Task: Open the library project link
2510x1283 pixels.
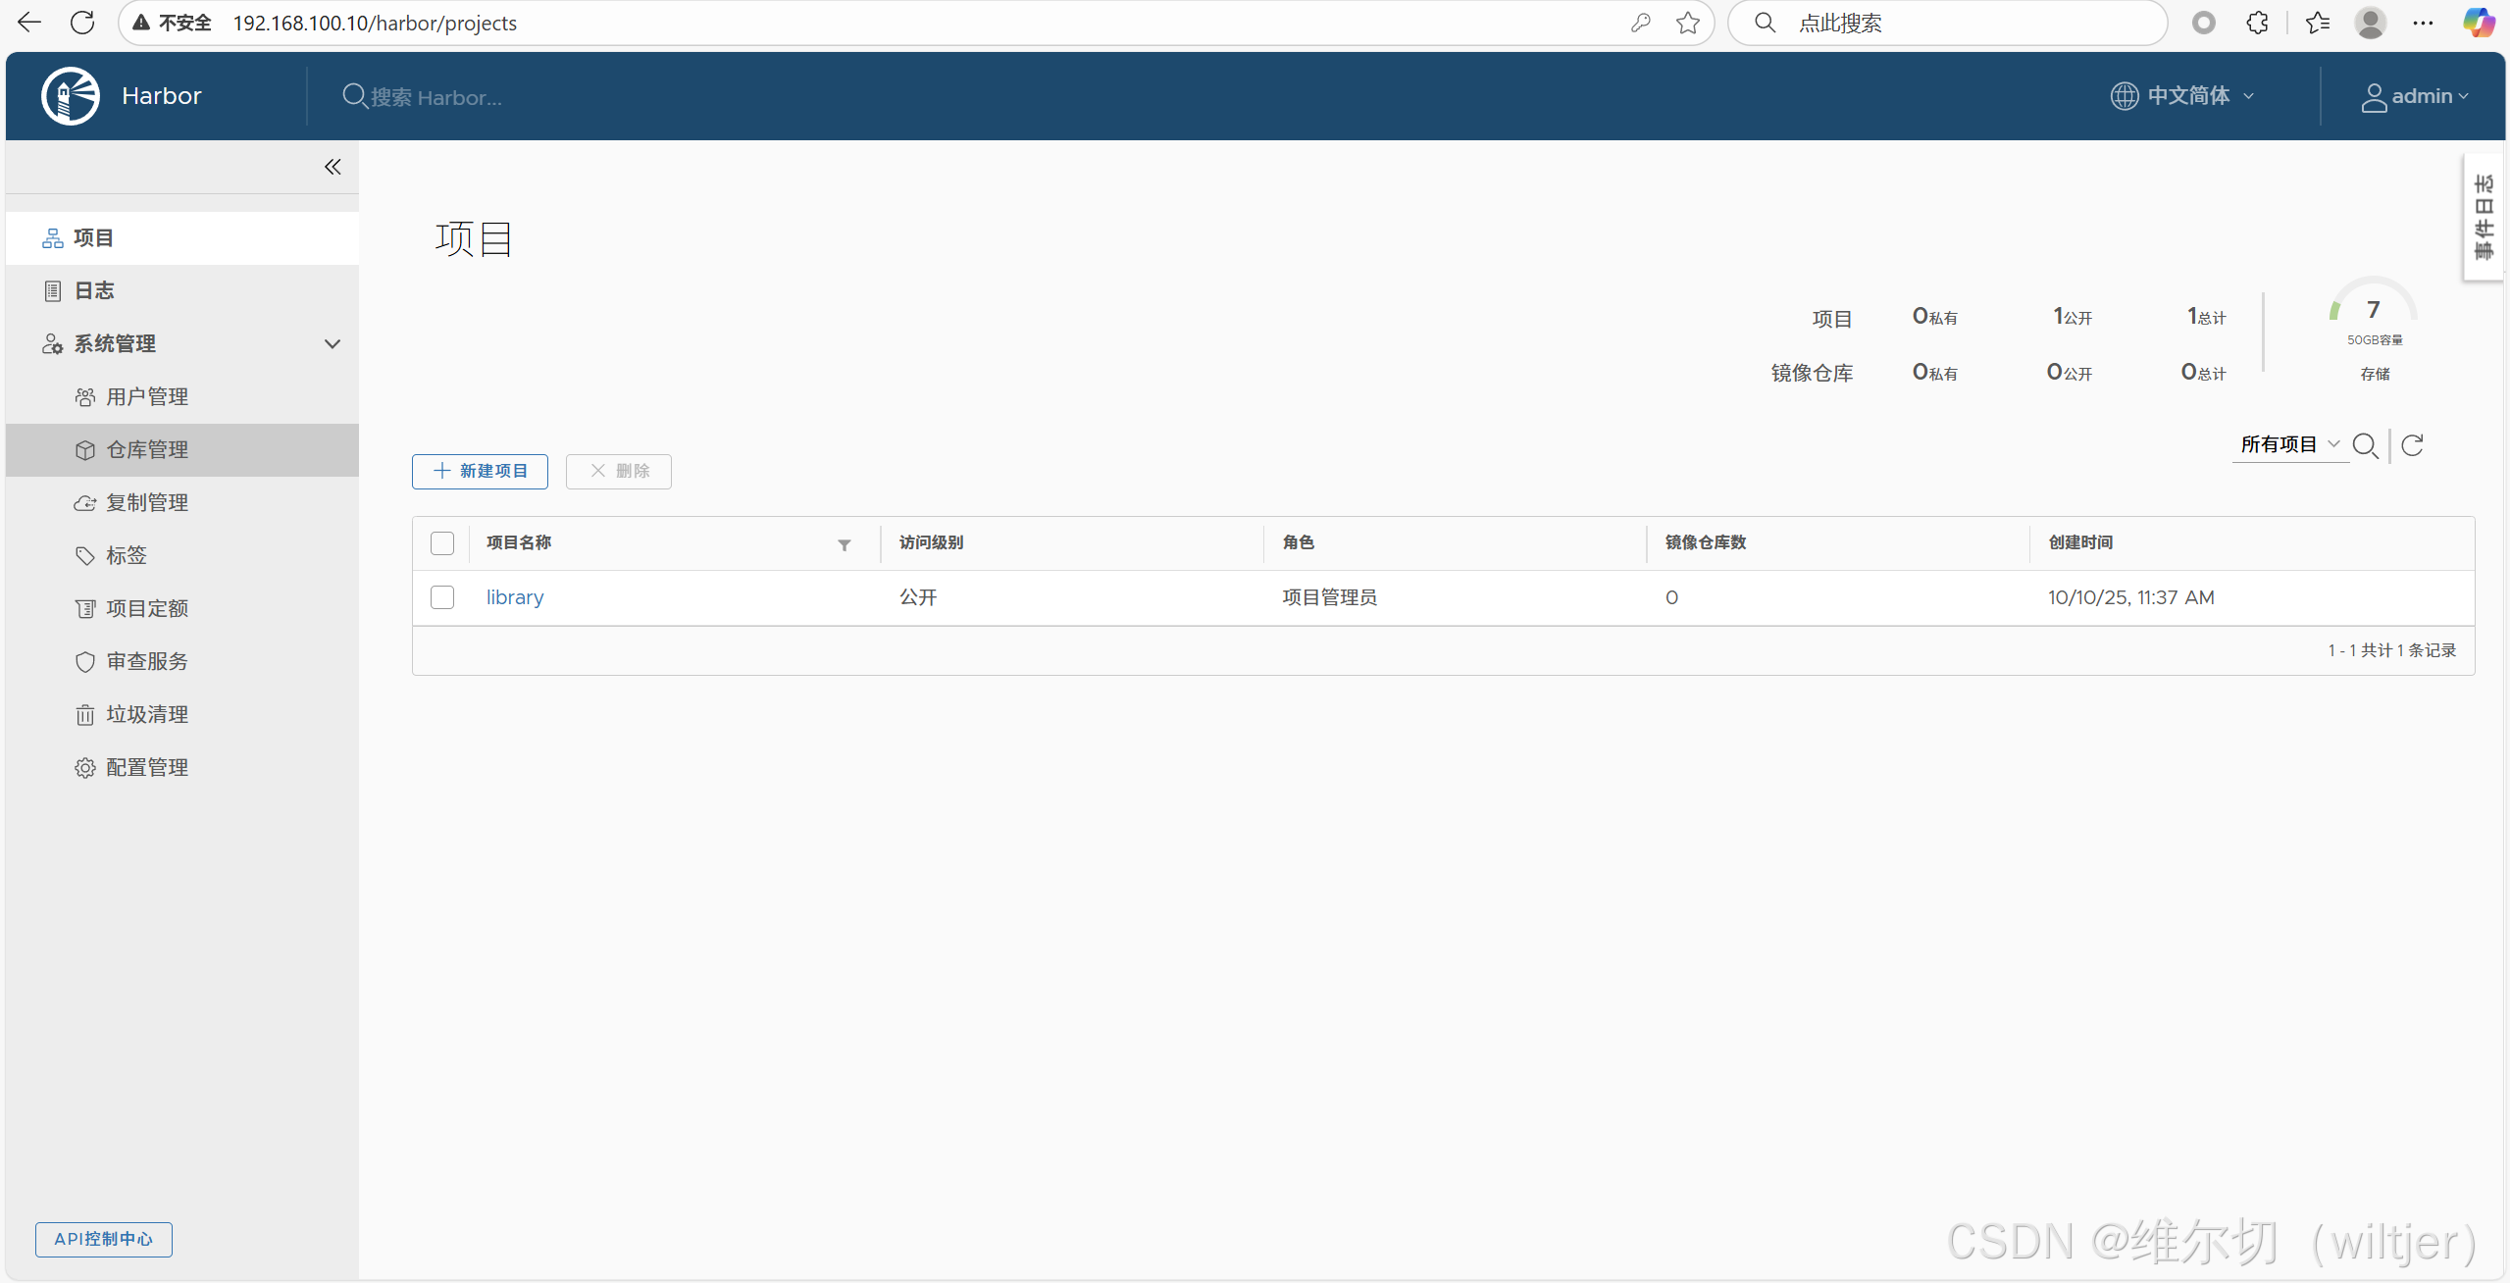Action: coord(515,597)
